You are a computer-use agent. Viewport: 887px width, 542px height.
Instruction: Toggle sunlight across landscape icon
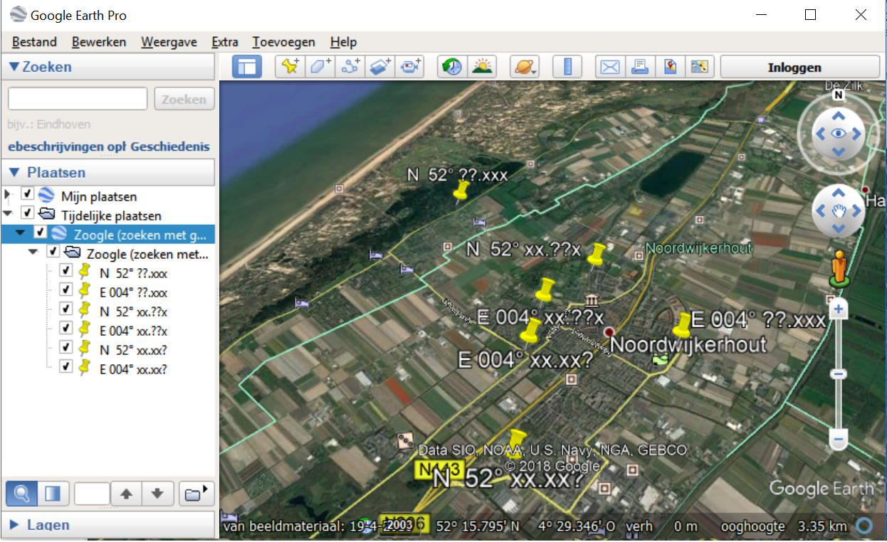pyautogui.click(x=482, y=67)
